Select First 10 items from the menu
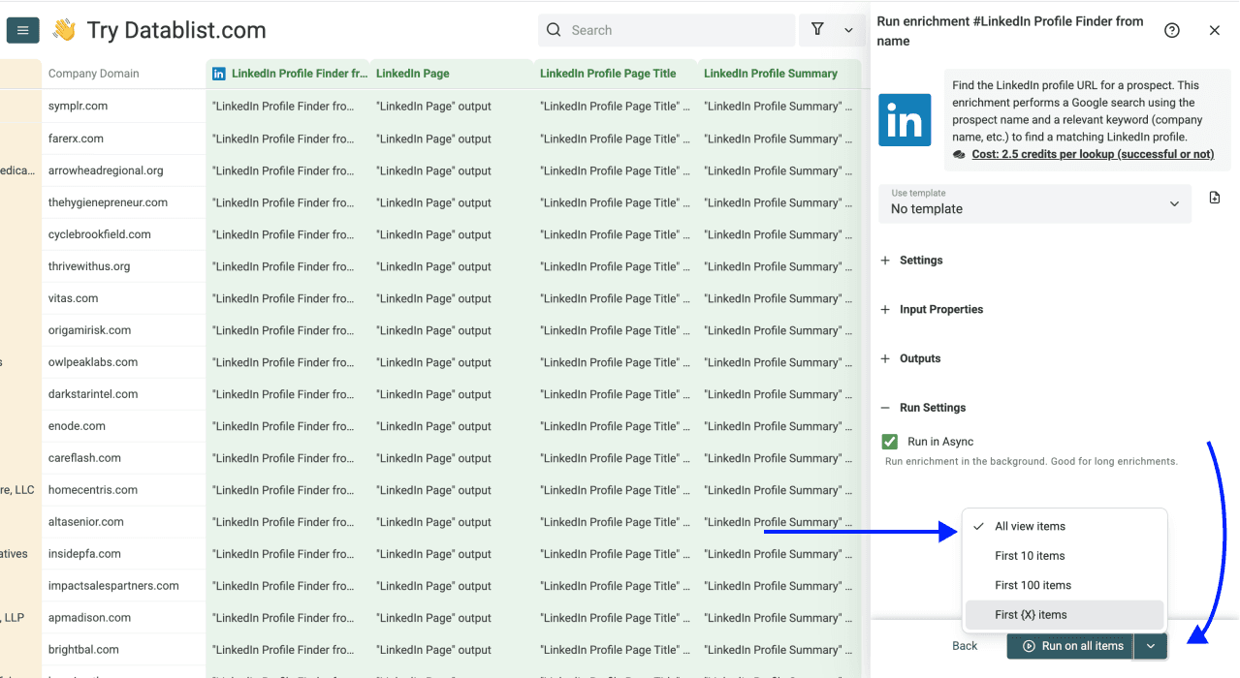 tap(1031, 555)
